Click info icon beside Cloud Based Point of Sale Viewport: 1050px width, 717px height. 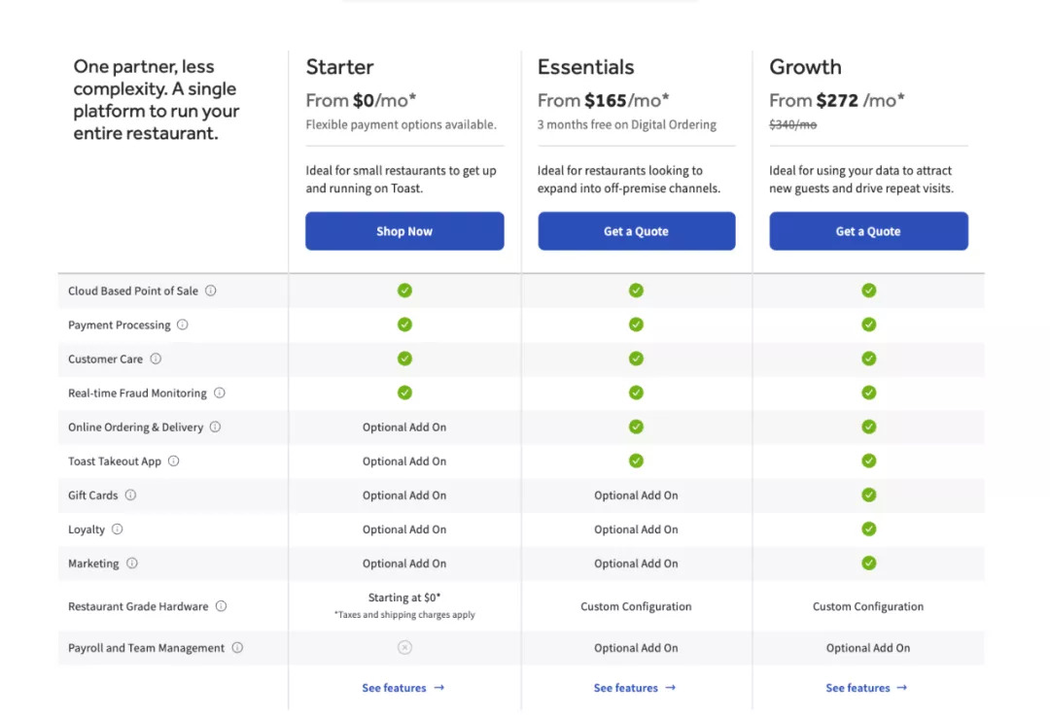coord(211,290)
